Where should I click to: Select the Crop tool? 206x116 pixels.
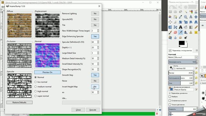(175, 22)
